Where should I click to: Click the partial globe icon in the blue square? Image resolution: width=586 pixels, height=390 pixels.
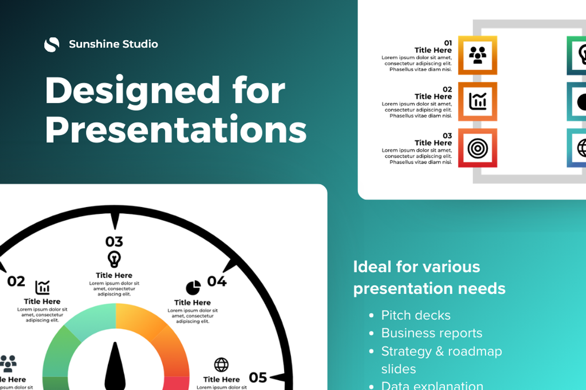582,148
